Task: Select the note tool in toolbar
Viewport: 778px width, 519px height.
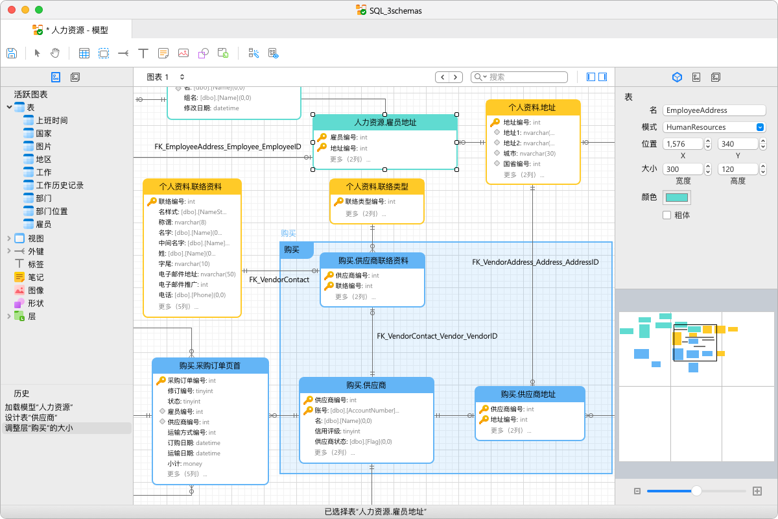Action: click(x=163, y=53)
